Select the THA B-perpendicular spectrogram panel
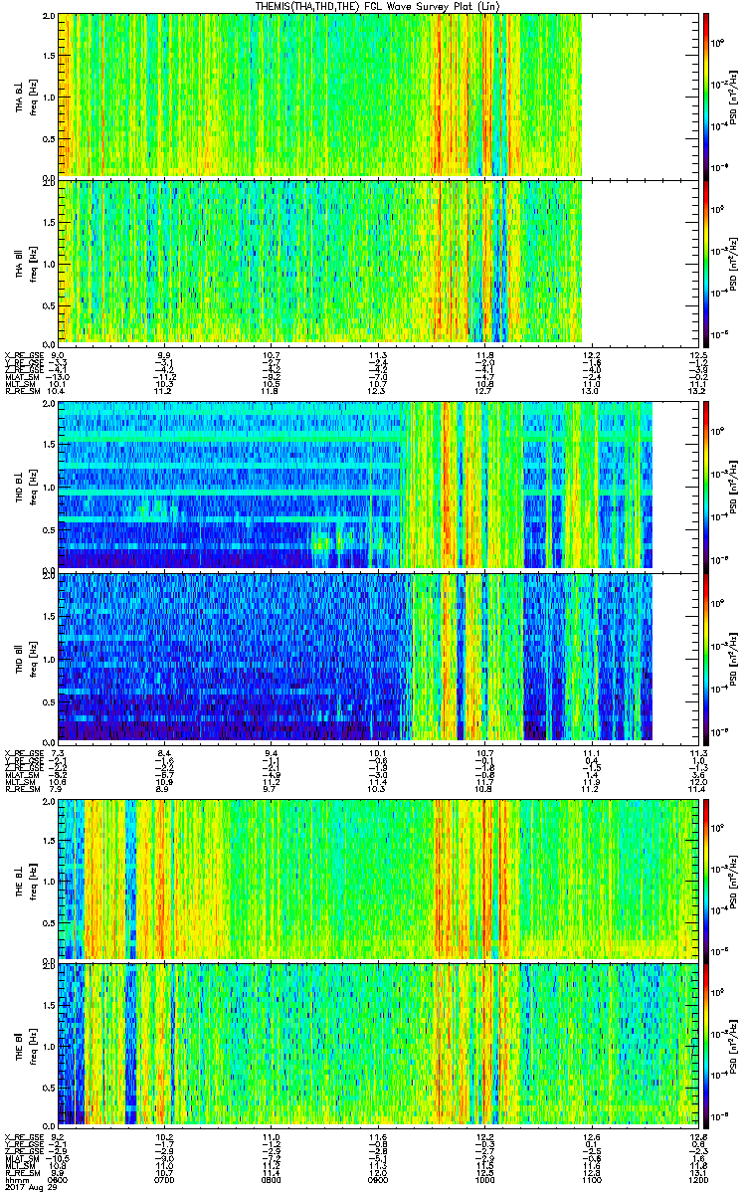Screen dimensions: 746x1194 [x=379, y=95]
